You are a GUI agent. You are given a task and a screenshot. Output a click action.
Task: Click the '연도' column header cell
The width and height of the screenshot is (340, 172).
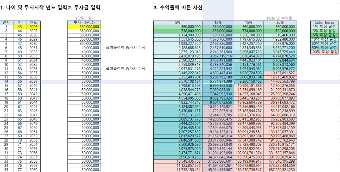(33, 23)
